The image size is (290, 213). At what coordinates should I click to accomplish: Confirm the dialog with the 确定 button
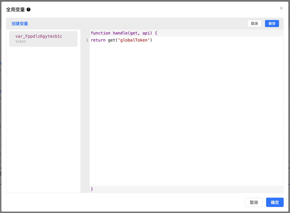click(275, 202)
